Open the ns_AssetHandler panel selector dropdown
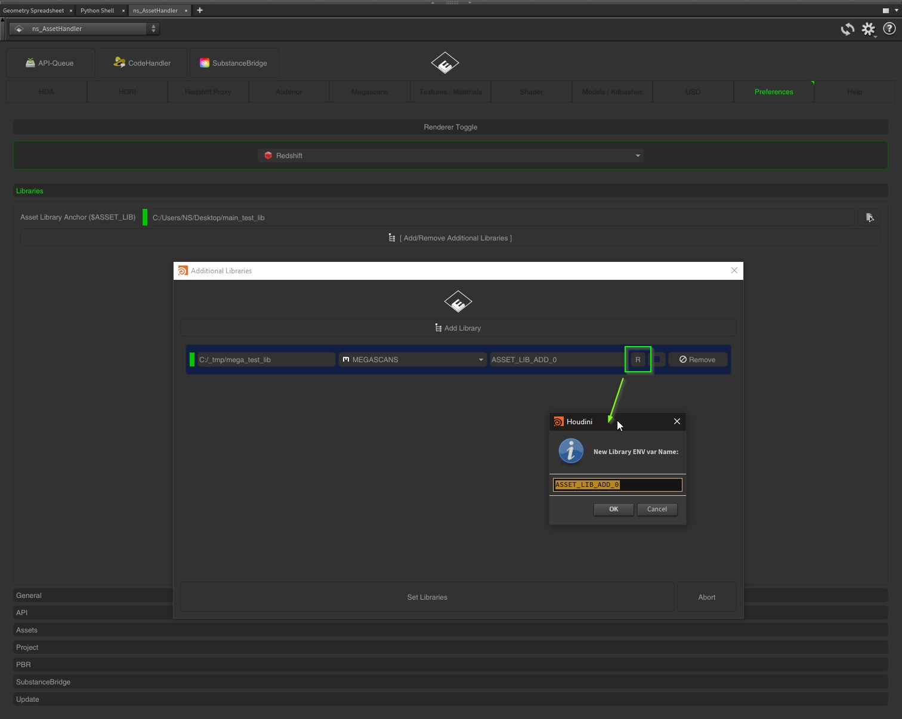 84,29
